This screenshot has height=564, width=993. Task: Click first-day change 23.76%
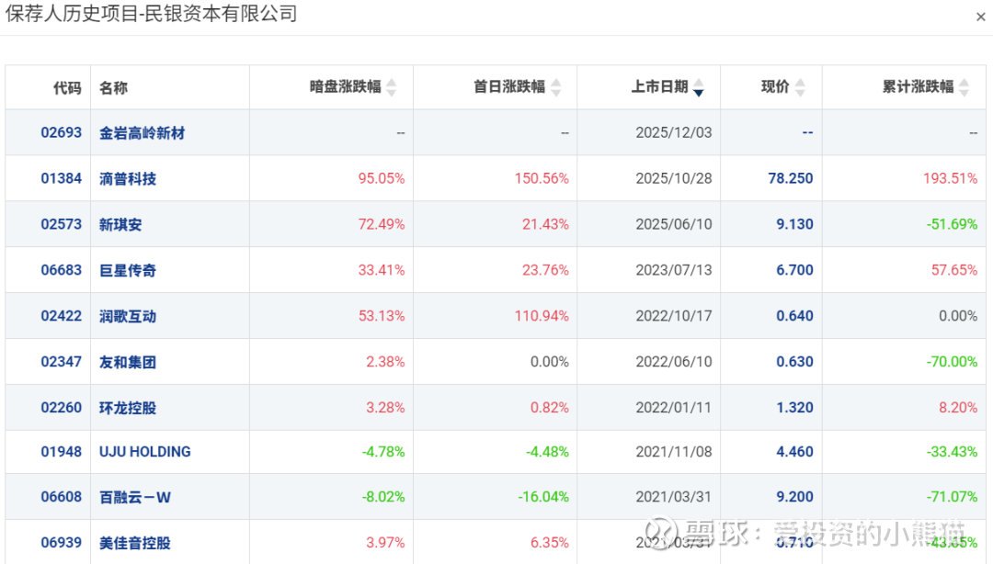(545, 270)
